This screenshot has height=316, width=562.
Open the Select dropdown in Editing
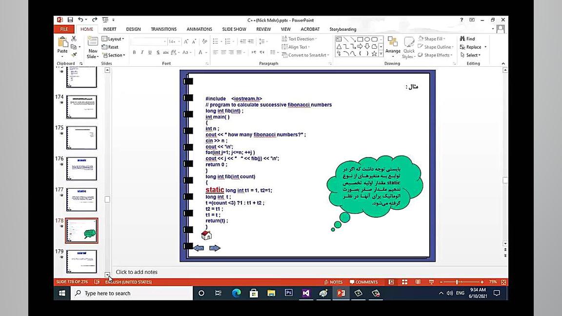pos(471,55)
